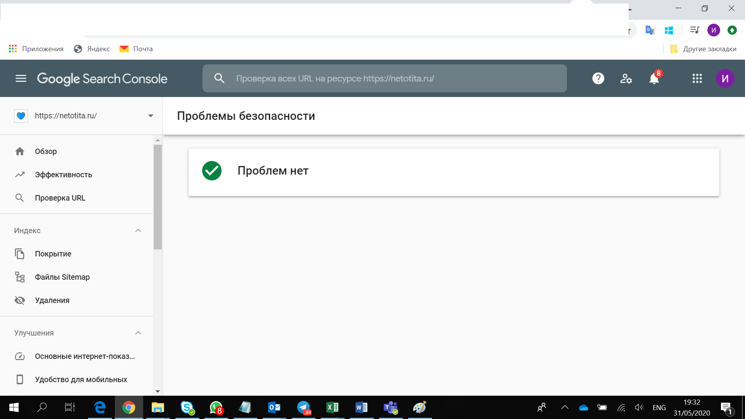Collapse the Индекс section

click(x=138, y=230)
